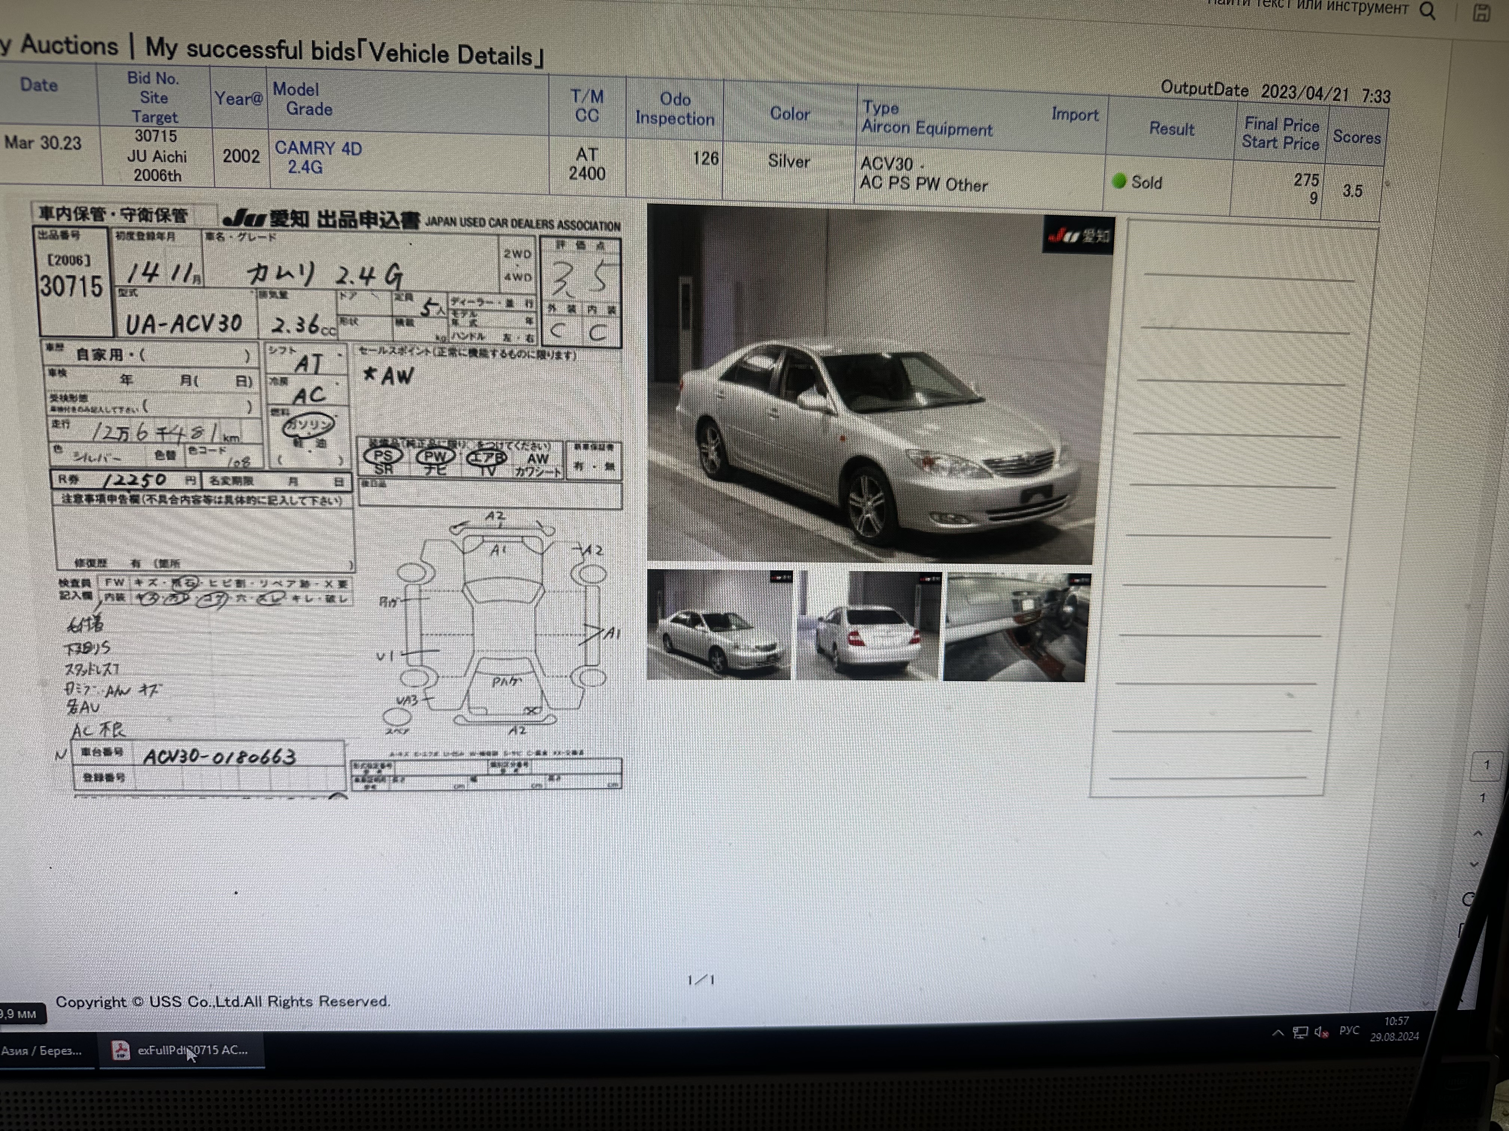Image resolution: width=1509 pixels, height=1131 pixels.
Task: Click the 'ACV30' type text in table
Action: click(886, 163)
